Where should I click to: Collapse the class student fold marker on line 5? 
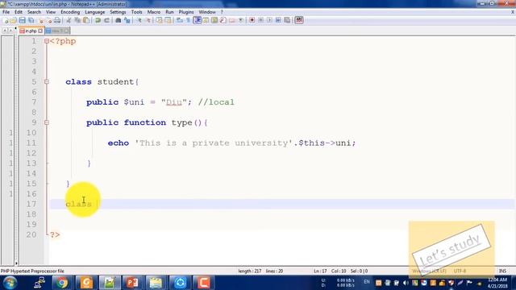click(47, 81)
